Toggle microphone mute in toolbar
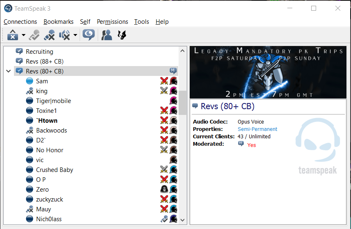Viewport: 351px width, 229px height. point(49,35)
